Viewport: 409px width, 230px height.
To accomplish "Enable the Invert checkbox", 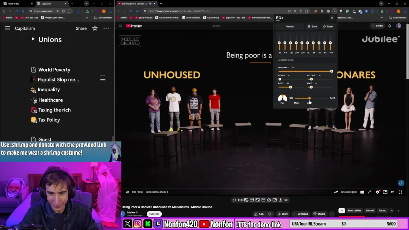I will (x=304, y=103).
